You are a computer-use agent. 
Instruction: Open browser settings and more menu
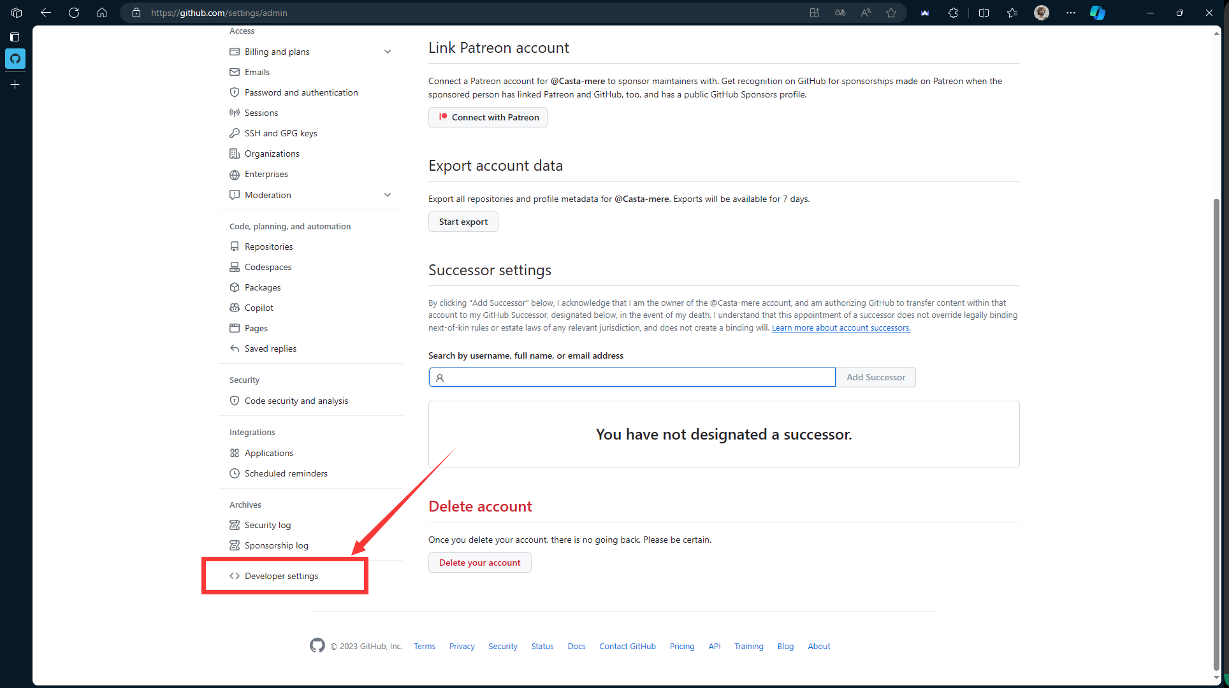1071,13
